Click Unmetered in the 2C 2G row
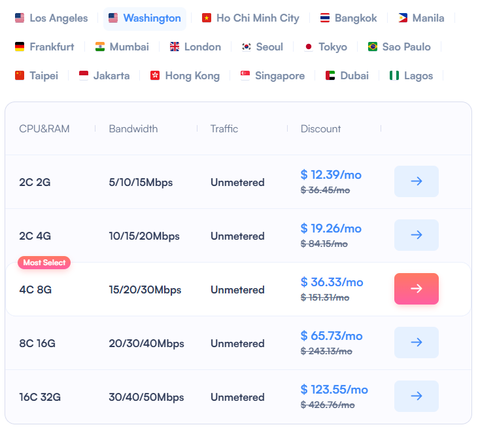The height and width of the screenshot is (427, 478). point(237,183)
